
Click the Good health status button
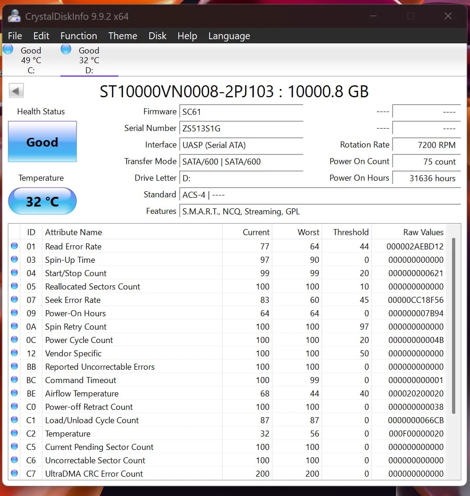tap(42, 142)
